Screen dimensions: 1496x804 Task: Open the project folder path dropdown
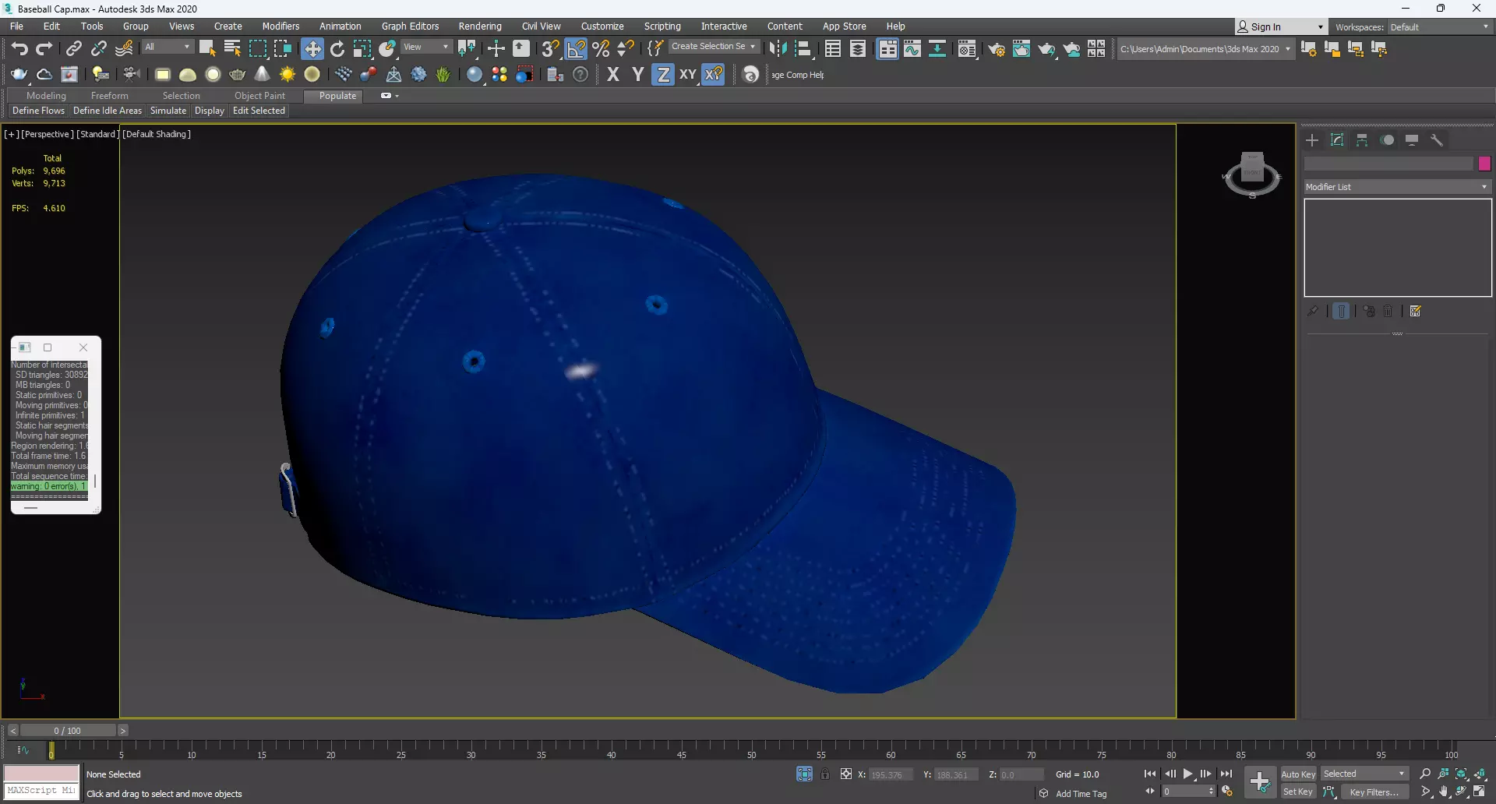(x=1205, y=49)
